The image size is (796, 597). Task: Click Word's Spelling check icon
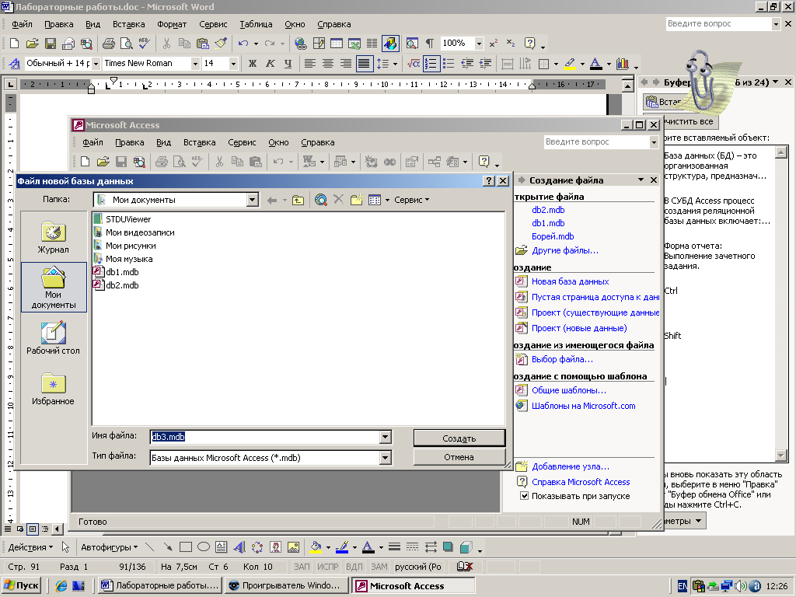click(x=145, y=44)
